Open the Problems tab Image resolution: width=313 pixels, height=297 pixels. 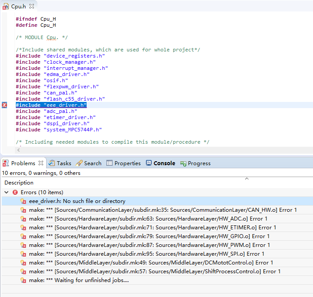coord(23,163)
